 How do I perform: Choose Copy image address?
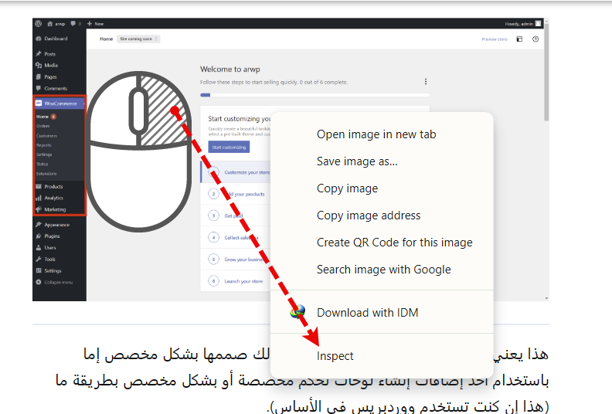[369, 215]
